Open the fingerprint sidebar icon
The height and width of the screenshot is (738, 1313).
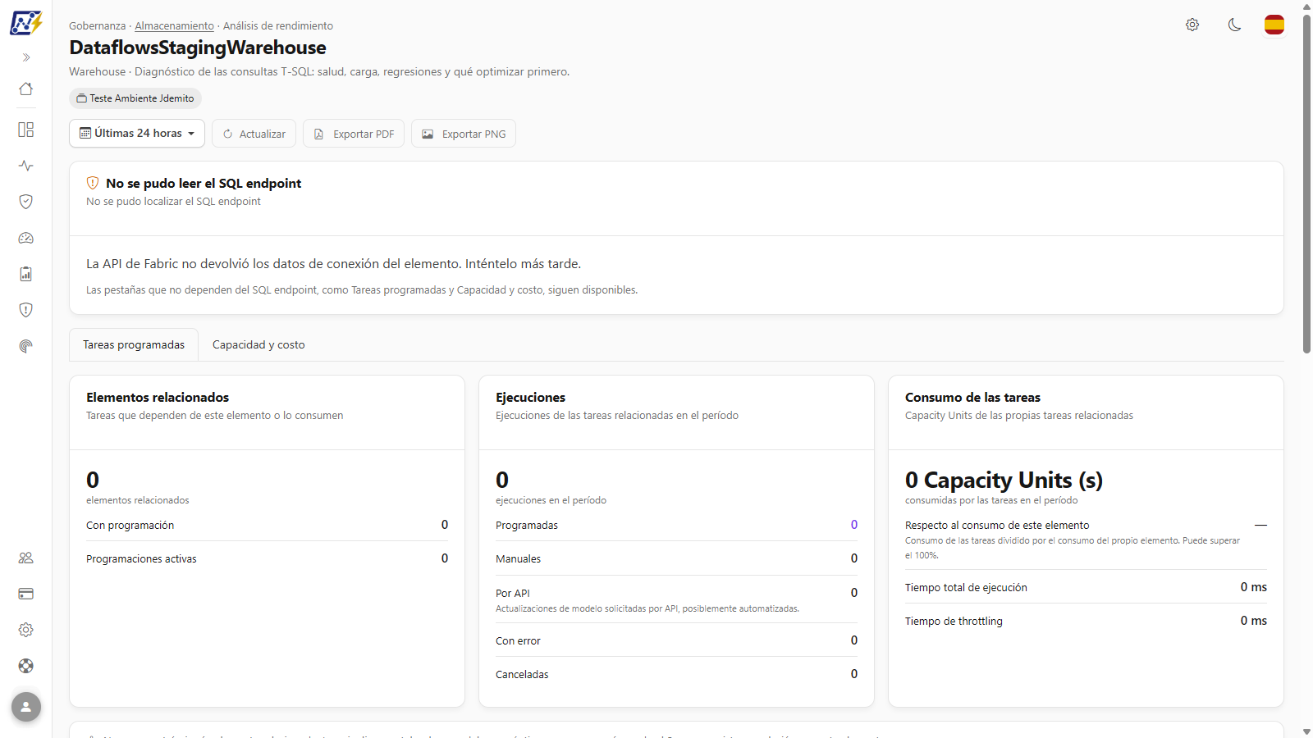point(26,346)
